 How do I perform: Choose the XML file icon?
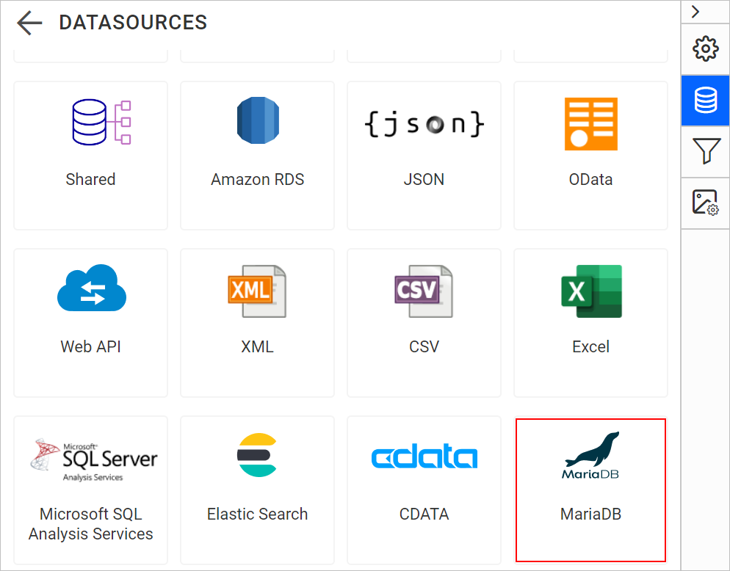(x=257, y=291)
